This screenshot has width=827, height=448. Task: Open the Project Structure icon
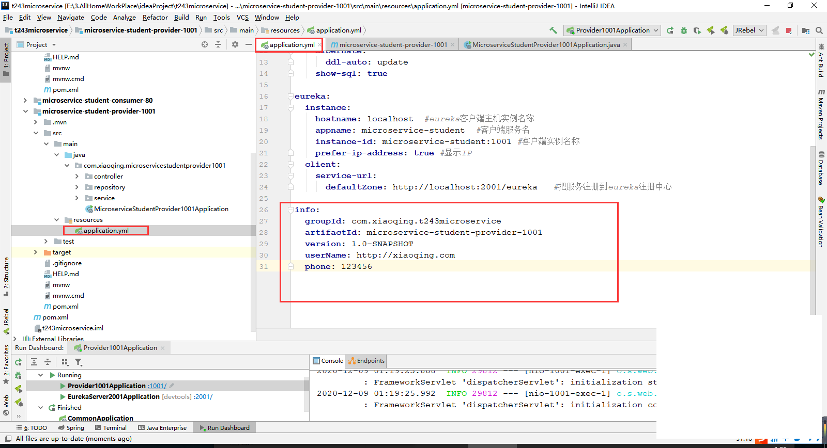click(806, 30)
